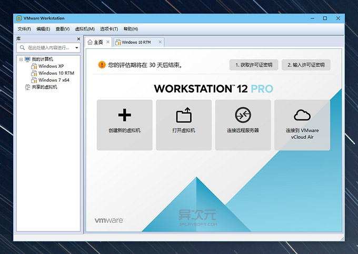Close the 库 library panel
Viewport: 358px width, 254px height.
pyautogui.click(x=78, y=39)
